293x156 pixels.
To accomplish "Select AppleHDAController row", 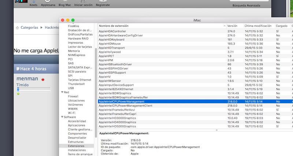I will click(x=195, y=31).
